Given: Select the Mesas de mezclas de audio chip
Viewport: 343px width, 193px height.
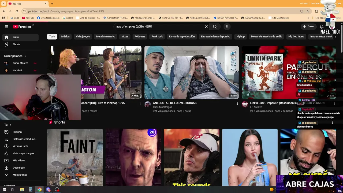Looking at the screenshot, I should [x=266, y=36].
